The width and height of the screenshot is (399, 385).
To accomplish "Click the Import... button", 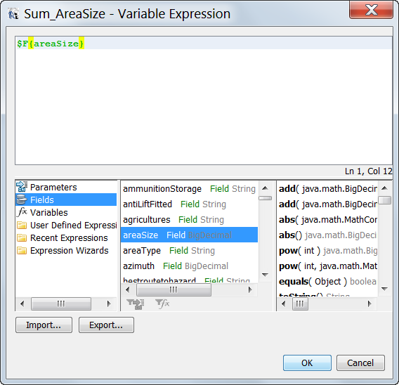I will point(44,325).
